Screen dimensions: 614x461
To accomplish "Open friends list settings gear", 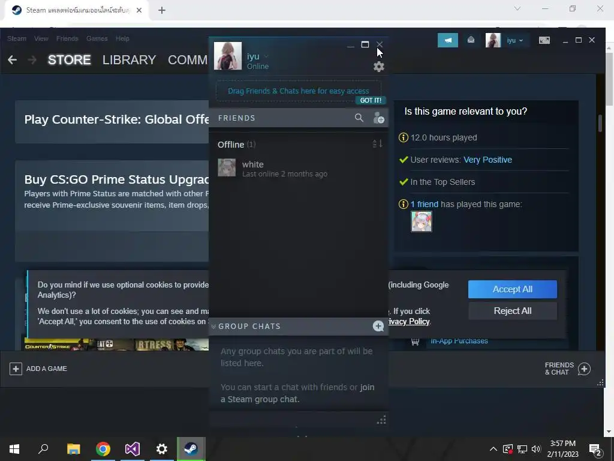I will point(379,67).
